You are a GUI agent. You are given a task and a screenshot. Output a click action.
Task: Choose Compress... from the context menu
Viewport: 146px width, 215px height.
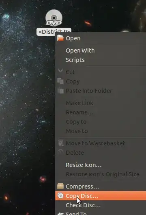click(x=101, y=186)
